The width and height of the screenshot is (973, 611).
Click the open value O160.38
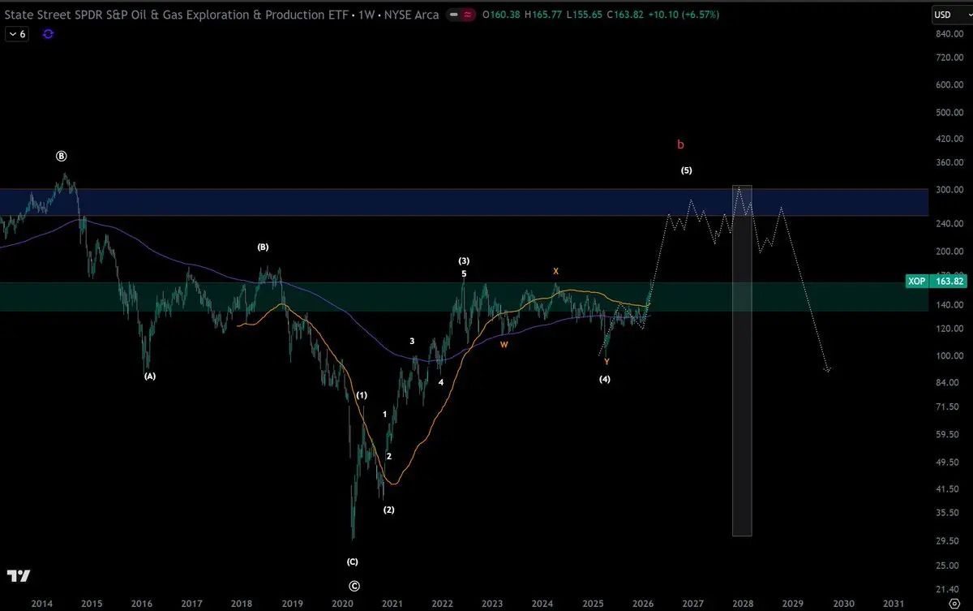[502, 15]
